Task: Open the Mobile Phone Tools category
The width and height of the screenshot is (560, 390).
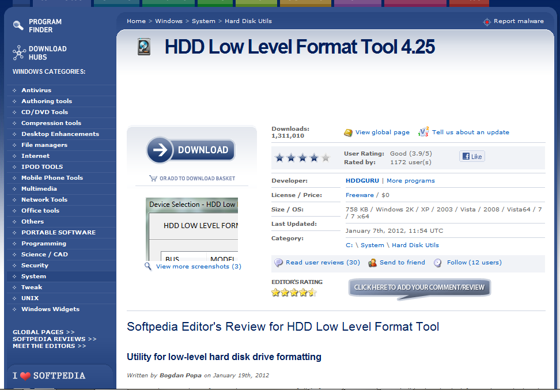Action: pos(52,178)
